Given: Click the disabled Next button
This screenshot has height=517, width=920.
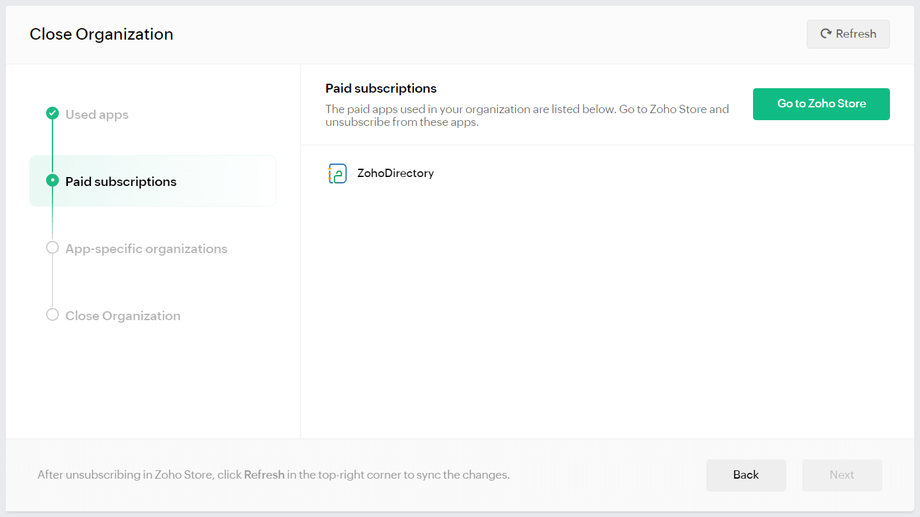Looking at the screenshot, I should pos(842,475).
